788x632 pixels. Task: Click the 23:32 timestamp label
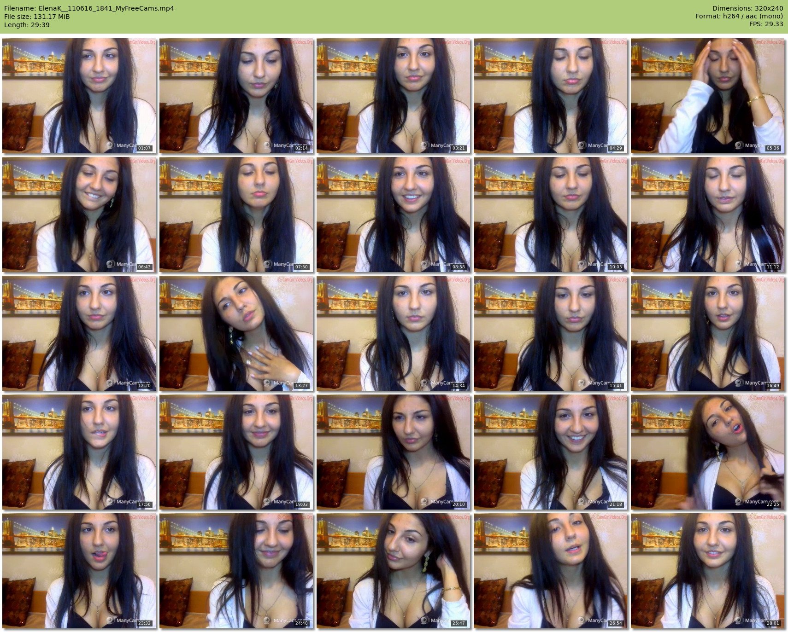tap(144, 623)
